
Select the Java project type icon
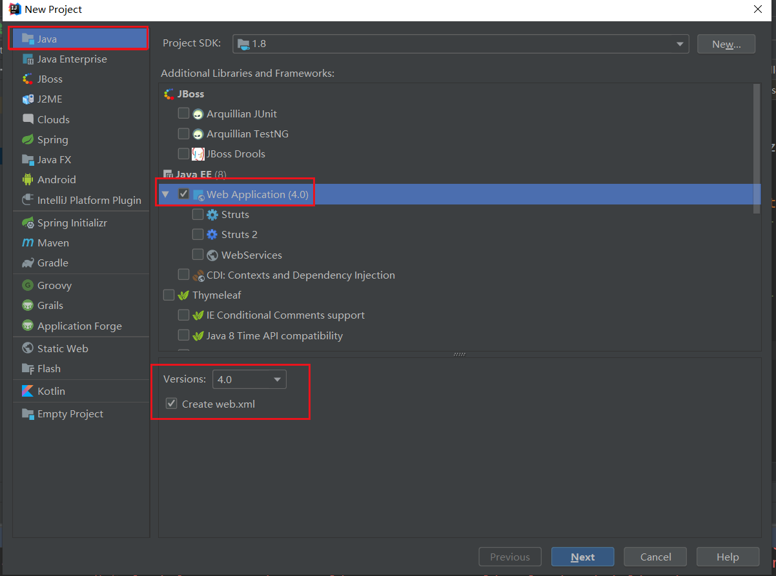coord(28,39)
